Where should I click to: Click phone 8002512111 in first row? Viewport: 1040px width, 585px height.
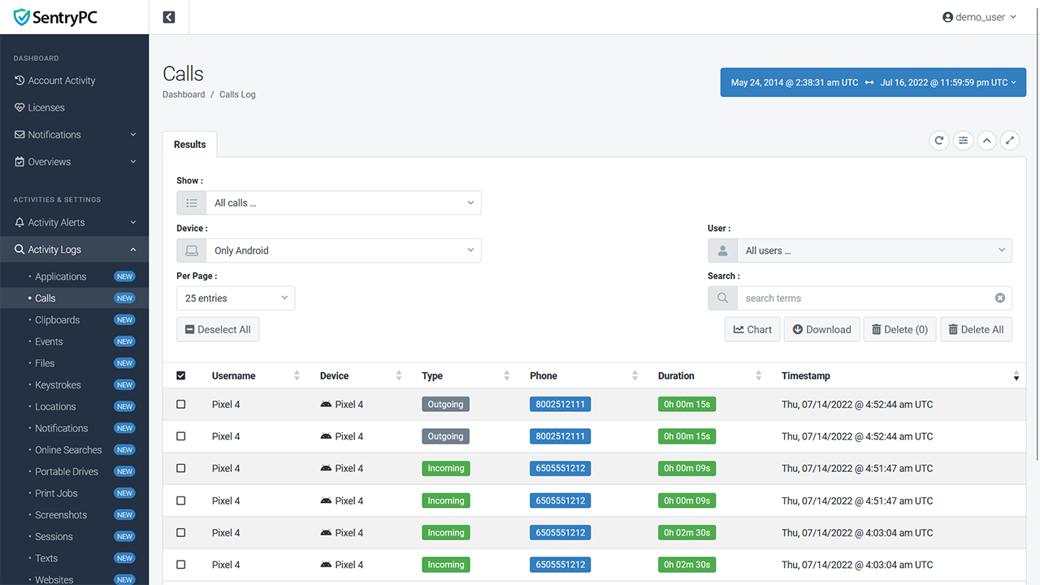click(560, 404)
